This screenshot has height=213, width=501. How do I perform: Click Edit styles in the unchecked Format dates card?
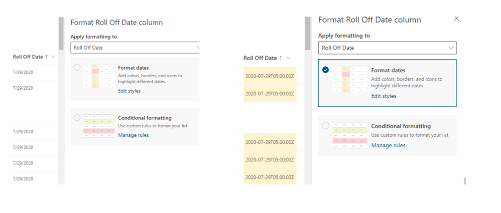[x=129, y=91]
